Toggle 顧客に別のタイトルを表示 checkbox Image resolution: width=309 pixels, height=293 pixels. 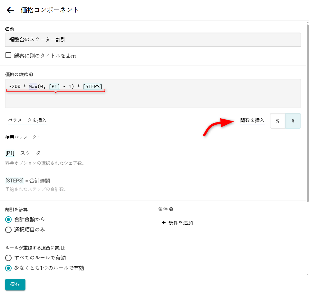click(8, 55)
